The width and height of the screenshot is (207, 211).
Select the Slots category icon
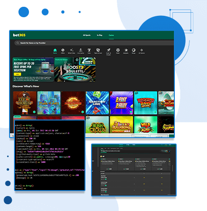[x=89, y=51]
